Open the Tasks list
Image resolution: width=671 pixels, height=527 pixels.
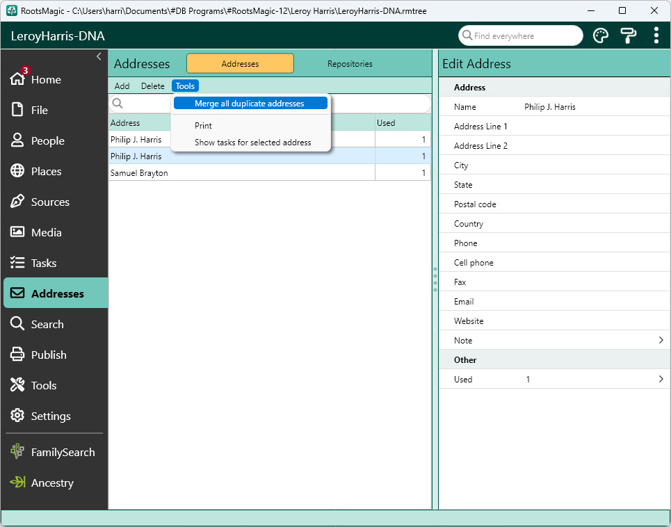pyautogui.click(x=55, y=263)
